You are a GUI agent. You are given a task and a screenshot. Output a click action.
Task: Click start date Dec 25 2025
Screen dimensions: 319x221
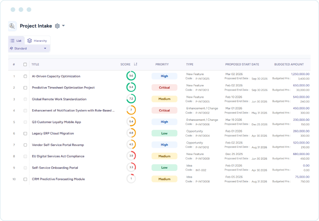(x=234, y=154)
